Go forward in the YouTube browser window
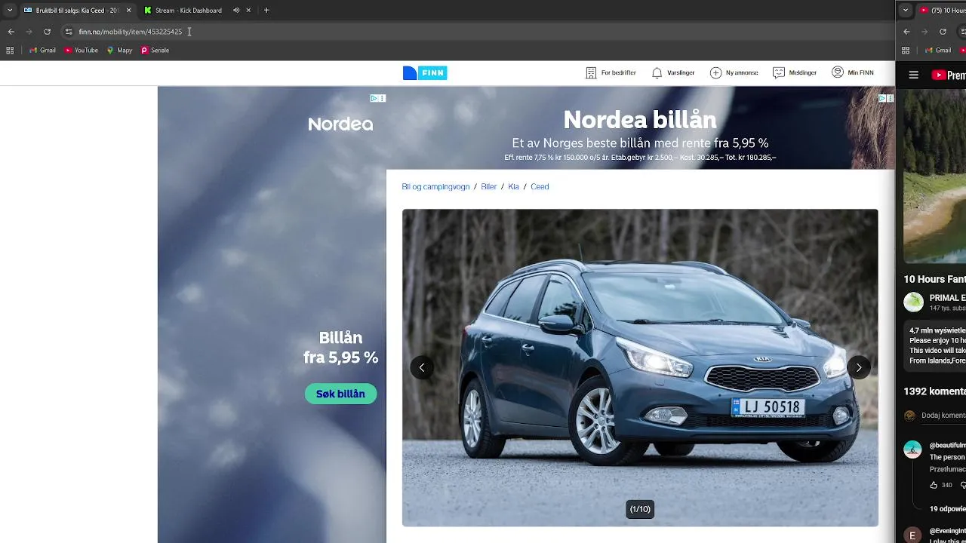Viewport: 966px width, 543px height. pyautogui.click(x=924, y=32)
